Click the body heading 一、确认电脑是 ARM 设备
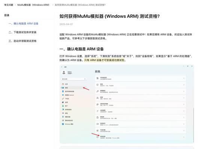201x149 pixels. [x=82, y=49]
